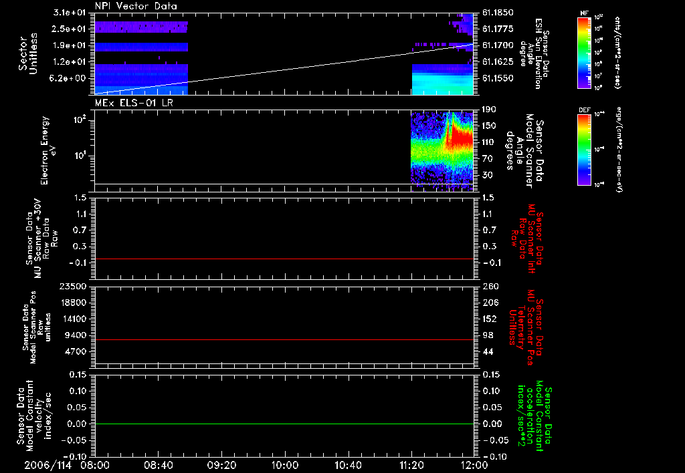
Task: Select the "Electron Energy eV" axis label
Action: point(48,150)
